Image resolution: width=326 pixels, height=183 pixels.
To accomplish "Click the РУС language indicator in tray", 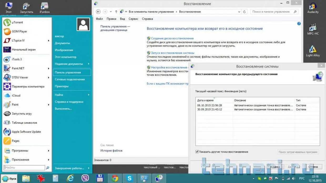I will pos(302,179).
